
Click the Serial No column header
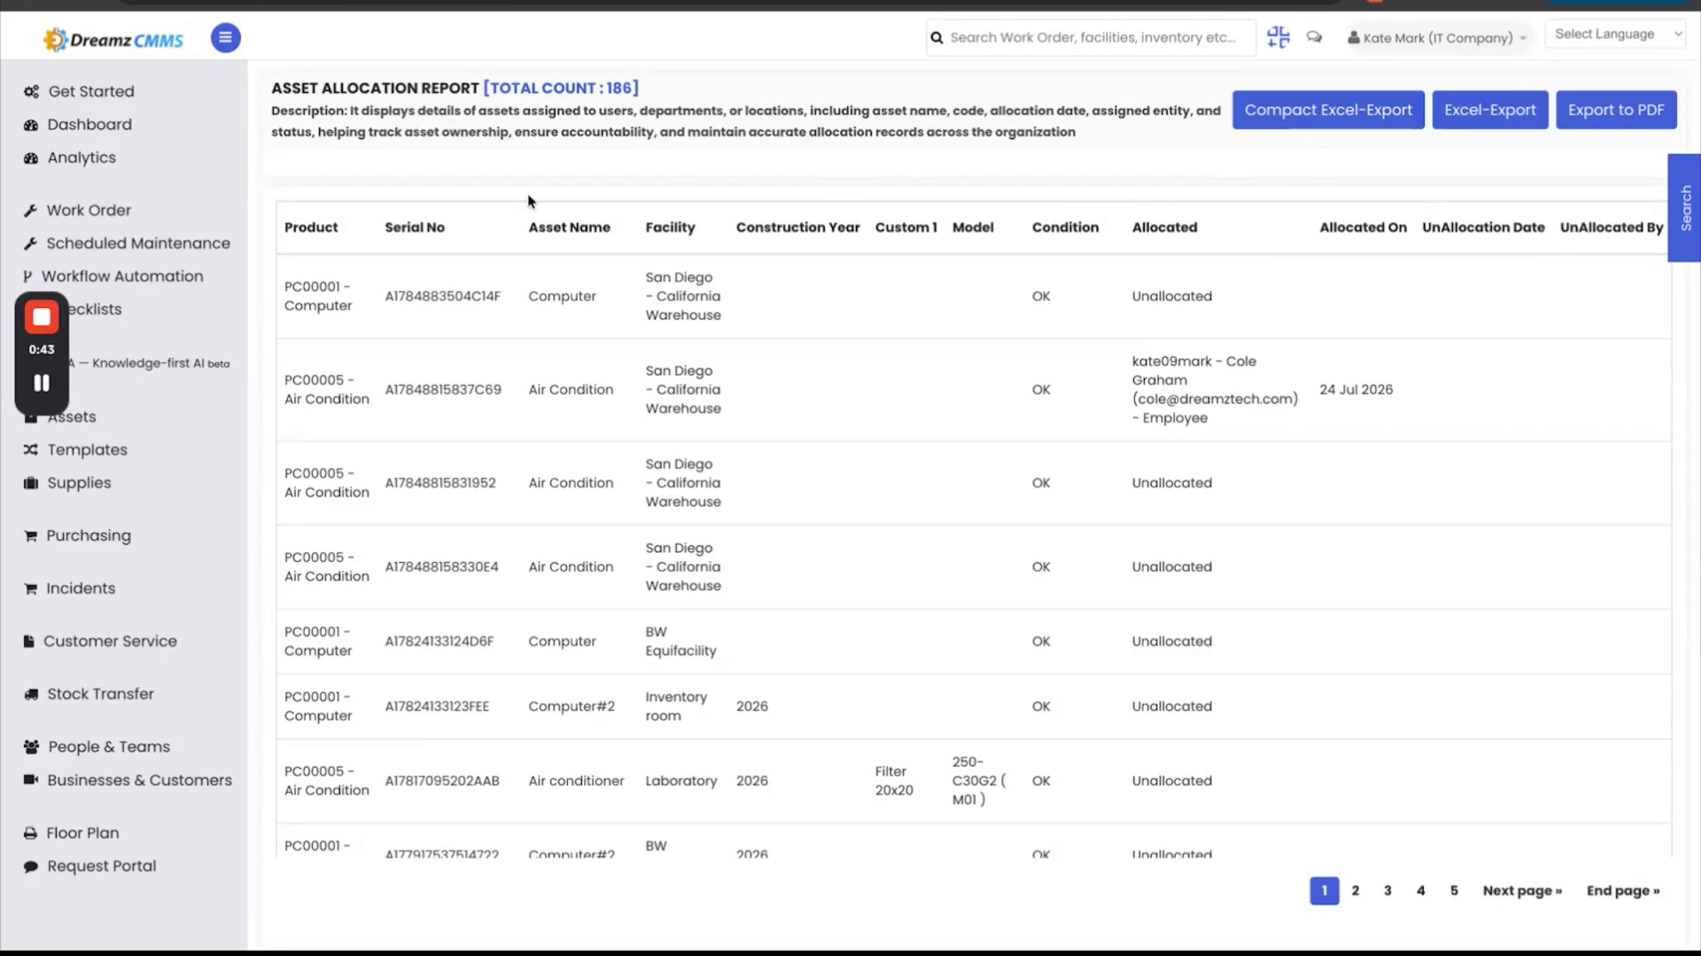pyautogui.click(x=415, y=227)
